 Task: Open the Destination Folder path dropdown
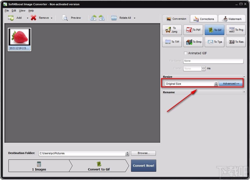click(127, 153)
